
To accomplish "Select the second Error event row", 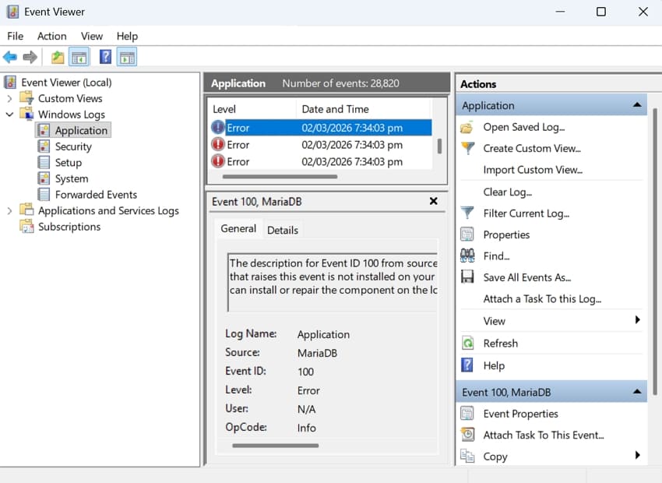I will 321,145.
